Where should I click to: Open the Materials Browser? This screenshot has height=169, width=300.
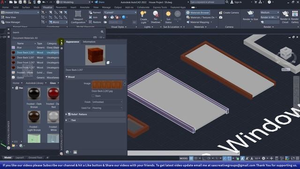198,13
